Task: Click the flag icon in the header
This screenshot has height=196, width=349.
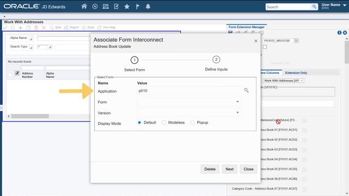Action: coord(137,7)
